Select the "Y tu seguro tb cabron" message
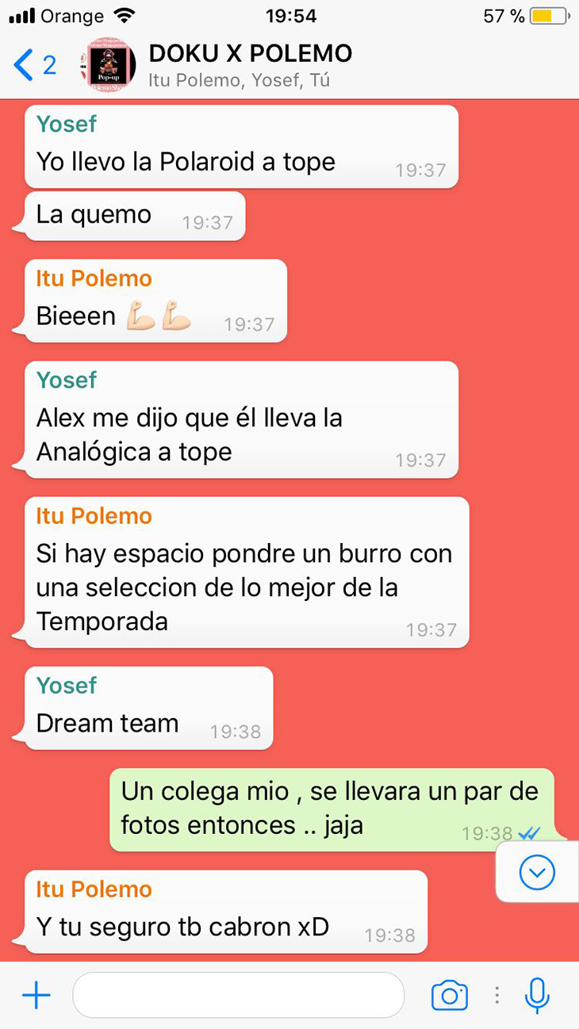The height and width of the screenshot is (1029, 579). point(226,912)
